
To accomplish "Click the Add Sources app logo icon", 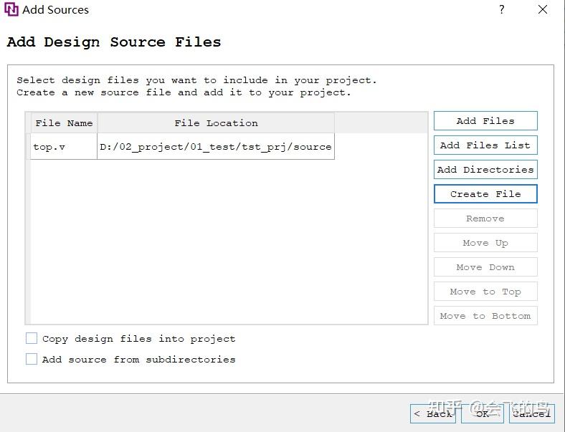I will pyautogui.click(x=11, y=10).
